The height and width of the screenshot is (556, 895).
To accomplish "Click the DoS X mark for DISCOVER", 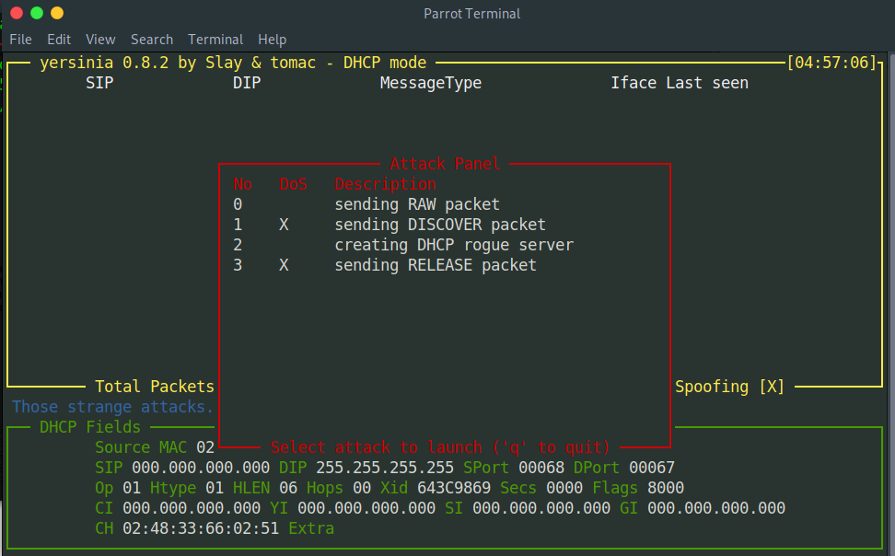I will (284, 225).
